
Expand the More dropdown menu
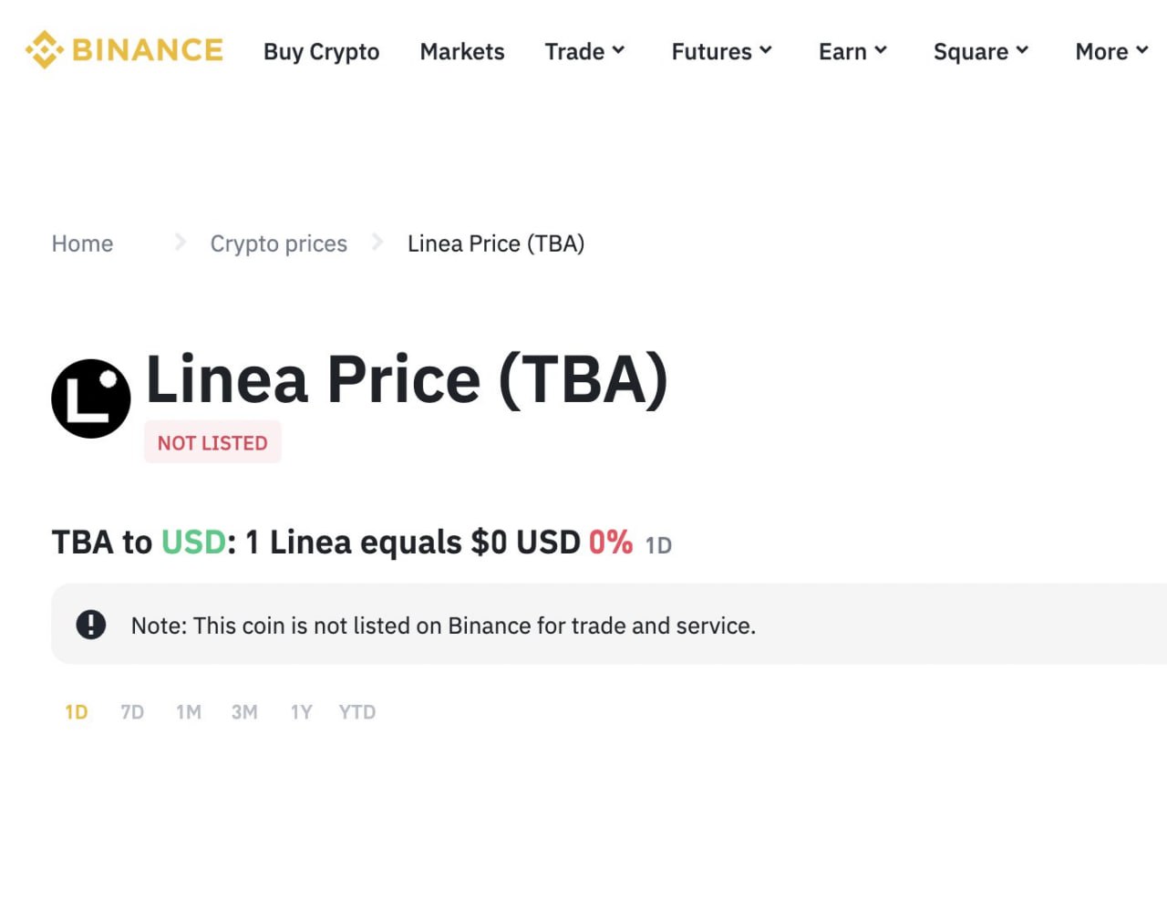pyautogui.click(x=1111, y=51)
